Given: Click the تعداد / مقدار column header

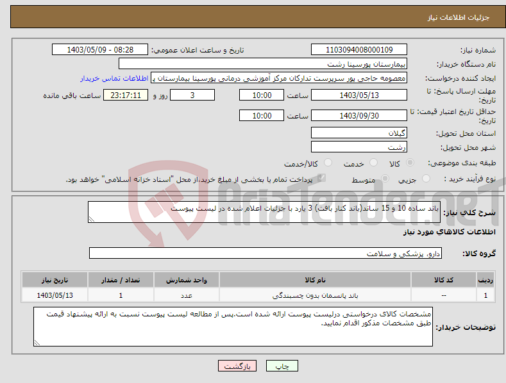Looking at the screenshot, I should 121,280.
